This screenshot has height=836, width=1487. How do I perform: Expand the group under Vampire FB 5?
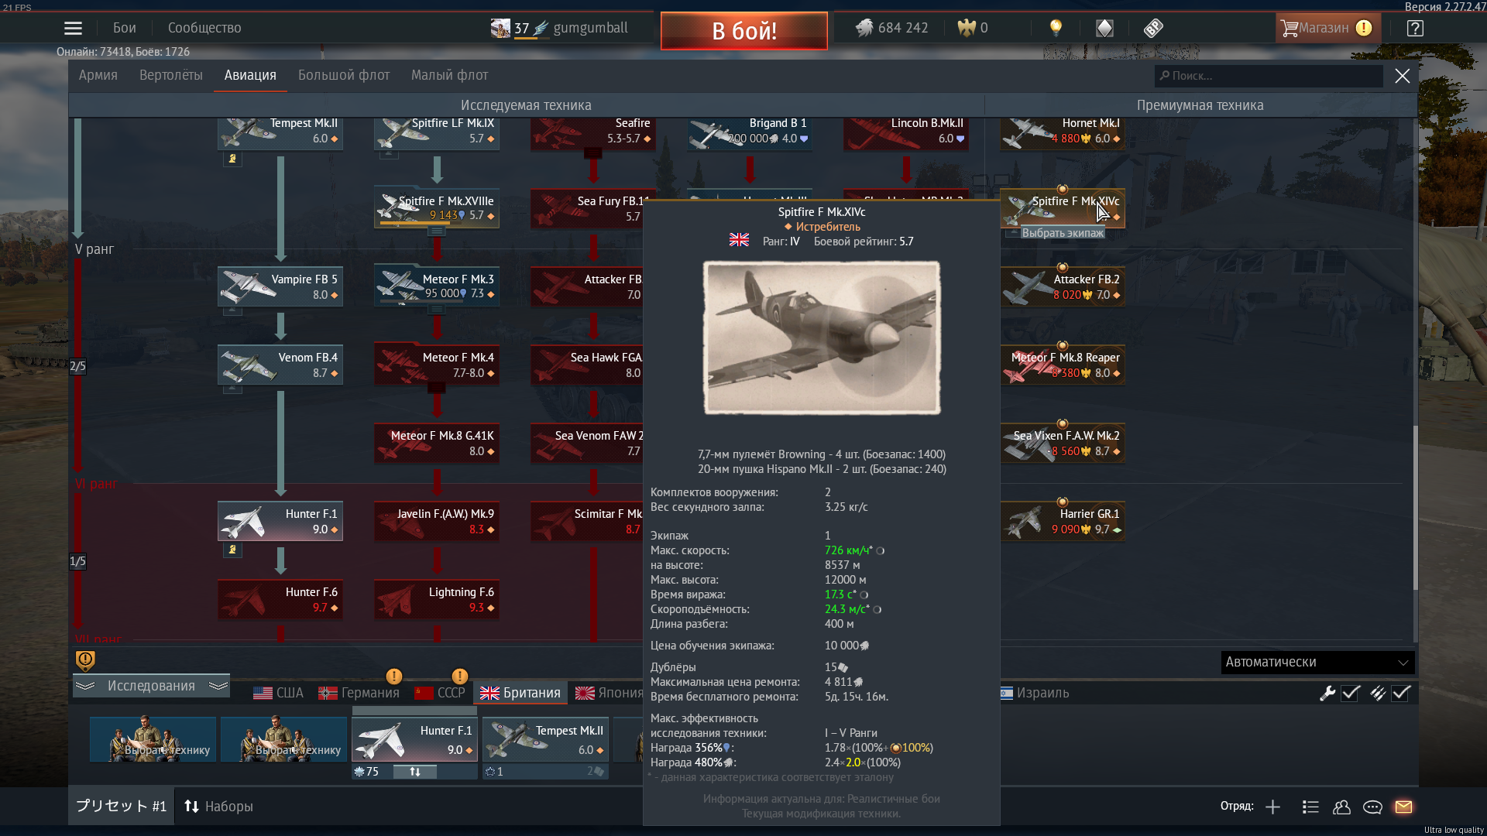(232, 310)
